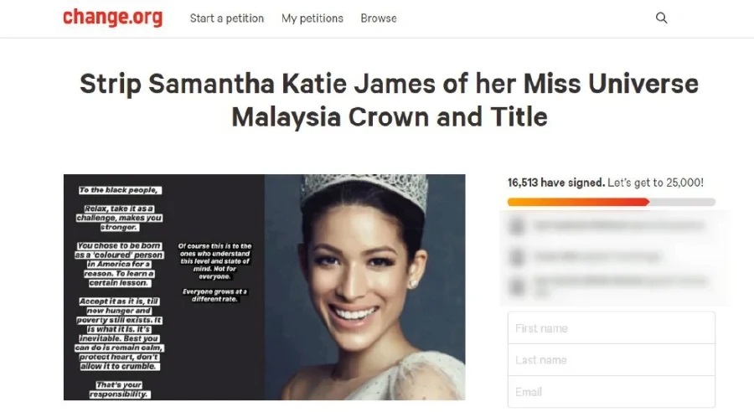Open My petitions from the header
This screenshot has width=754, height=412.
point(312,18)
